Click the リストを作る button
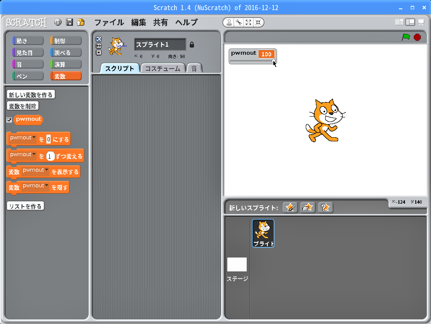 click(x=25, y=206)
